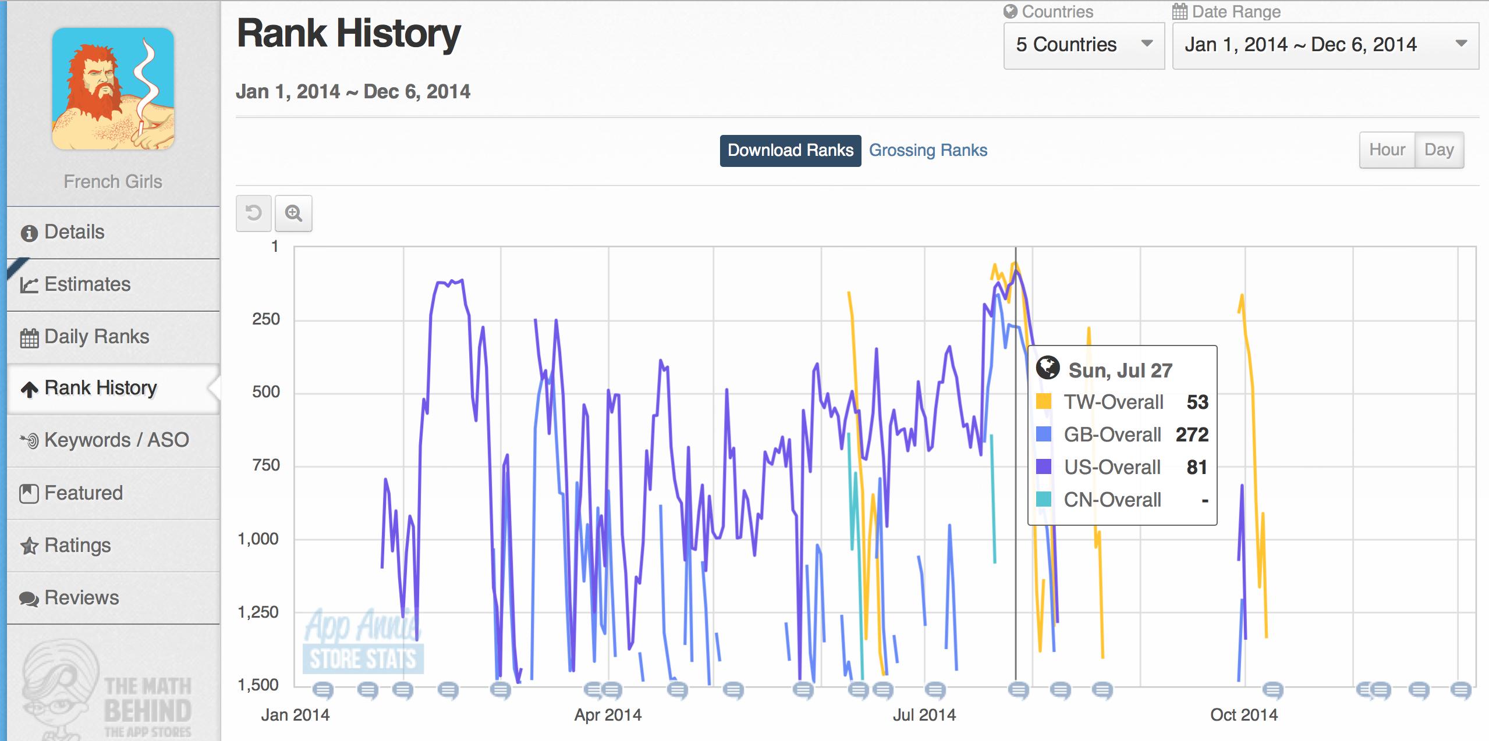Click the Featured sidebar icon

pyautogui.click(x=29, y=493)
